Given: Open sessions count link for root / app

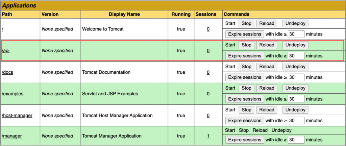Looking at the screenshot, I should (x=208, y=29).
